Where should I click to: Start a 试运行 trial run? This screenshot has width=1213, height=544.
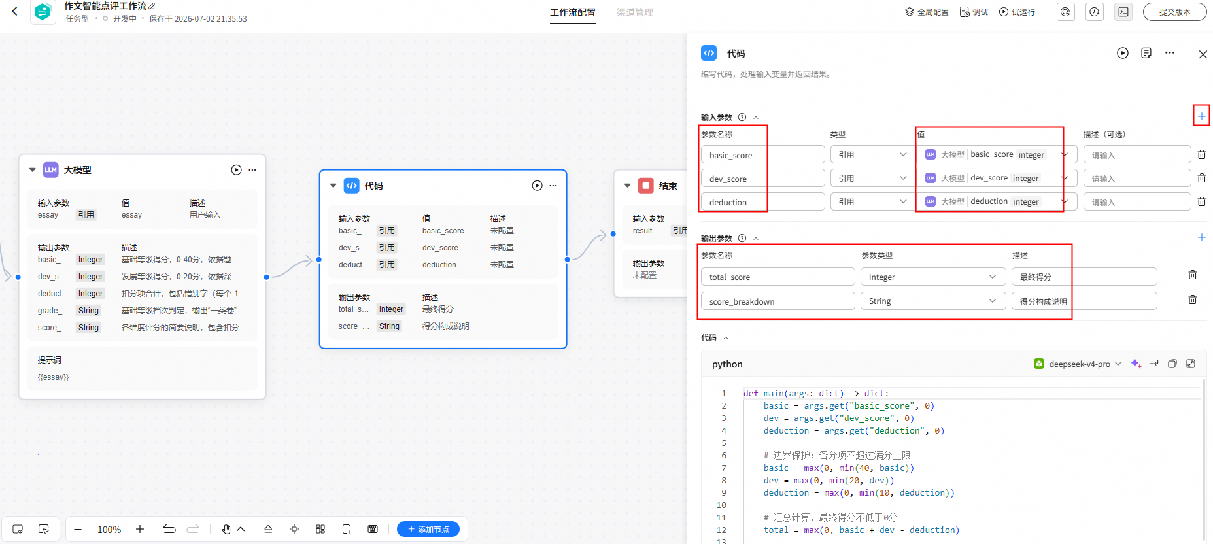(1017, 12)
